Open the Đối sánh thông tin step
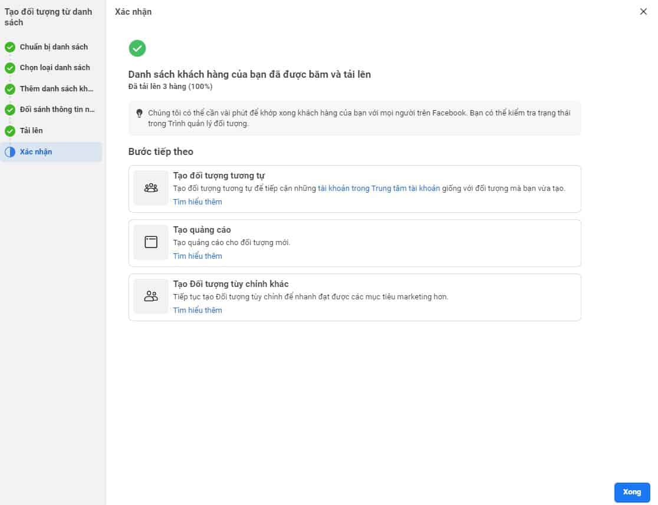 coord(57,110)
